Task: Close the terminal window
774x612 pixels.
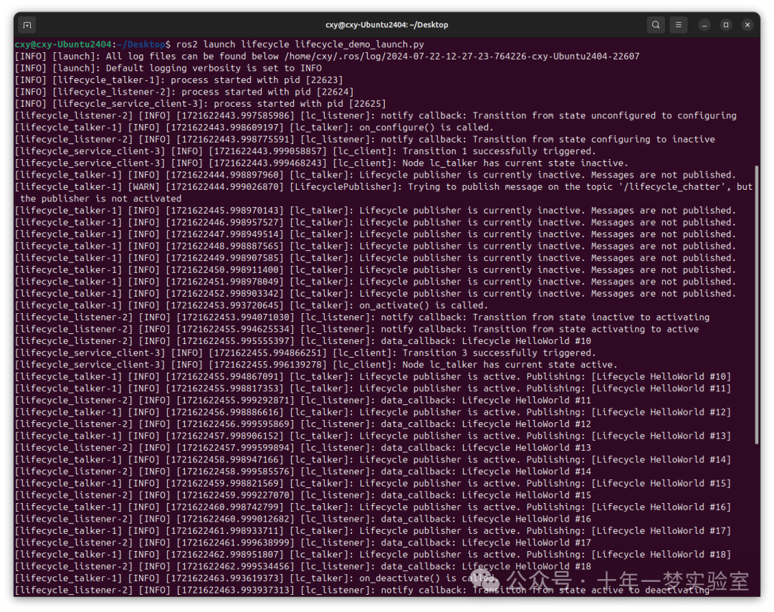Action: coord(747,24)
